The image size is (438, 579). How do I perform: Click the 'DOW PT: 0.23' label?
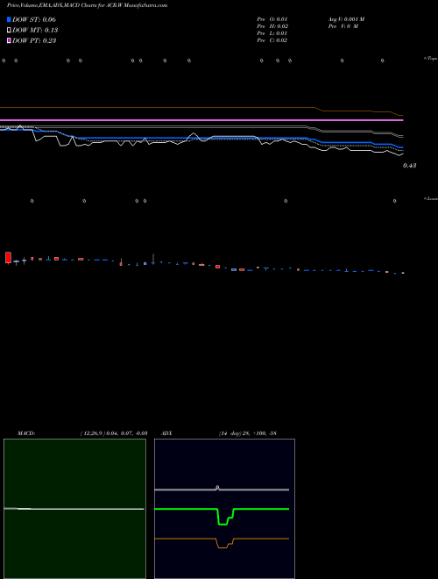point(34,40)
